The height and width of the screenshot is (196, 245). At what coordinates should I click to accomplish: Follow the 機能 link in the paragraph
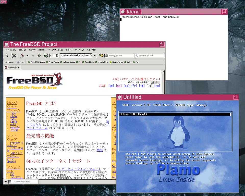click(x=100, y=150)
